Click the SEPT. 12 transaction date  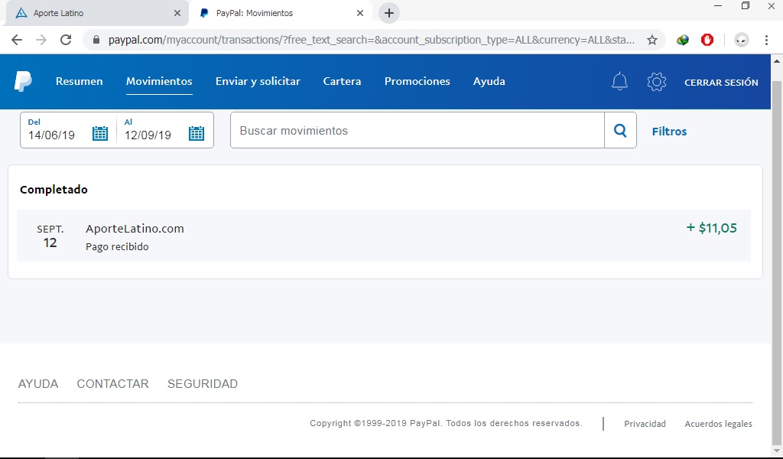pyautogui.click(x=50, y=236)
